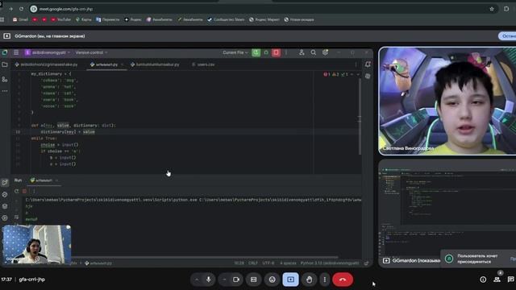This screenshot has width=516, height=290.
Task: Open PyCharm notifications bell icon
Action: [x=368, y=64]
